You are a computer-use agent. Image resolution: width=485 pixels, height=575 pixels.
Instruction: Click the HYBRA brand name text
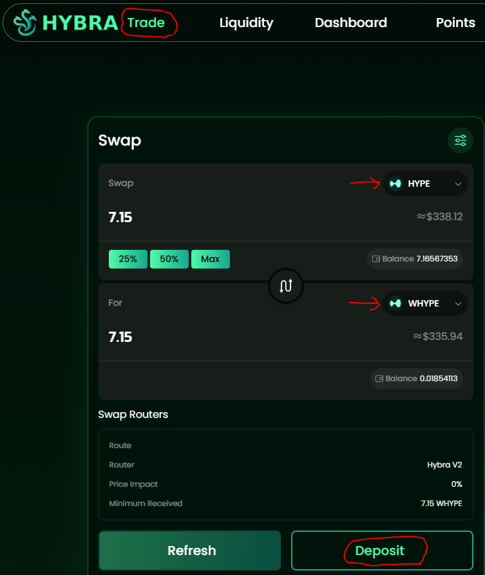pyautogui.click(x=80, y=23)
